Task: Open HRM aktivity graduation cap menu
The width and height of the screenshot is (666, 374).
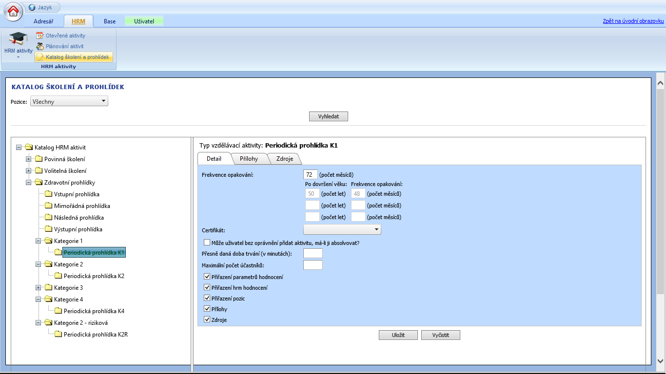Action: tap(18, 46)
